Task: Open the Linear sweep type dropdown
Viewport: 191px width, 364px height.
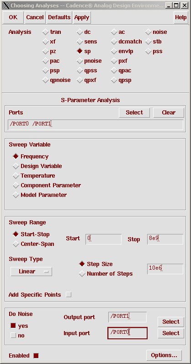Action: (x=31, y=272)
